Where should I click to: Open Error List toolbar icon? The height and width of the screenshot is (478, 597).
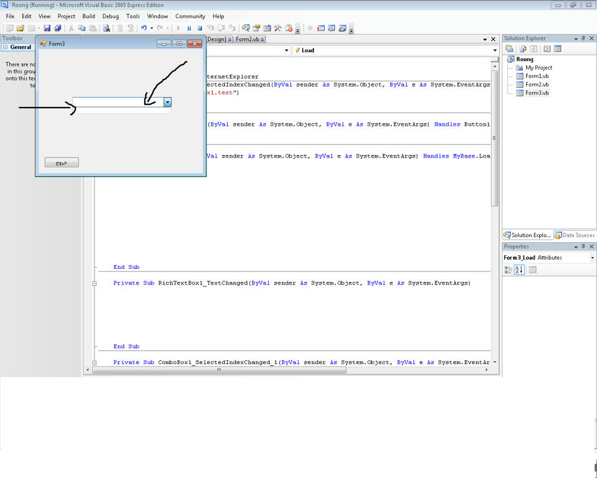[x=289, y=28]
